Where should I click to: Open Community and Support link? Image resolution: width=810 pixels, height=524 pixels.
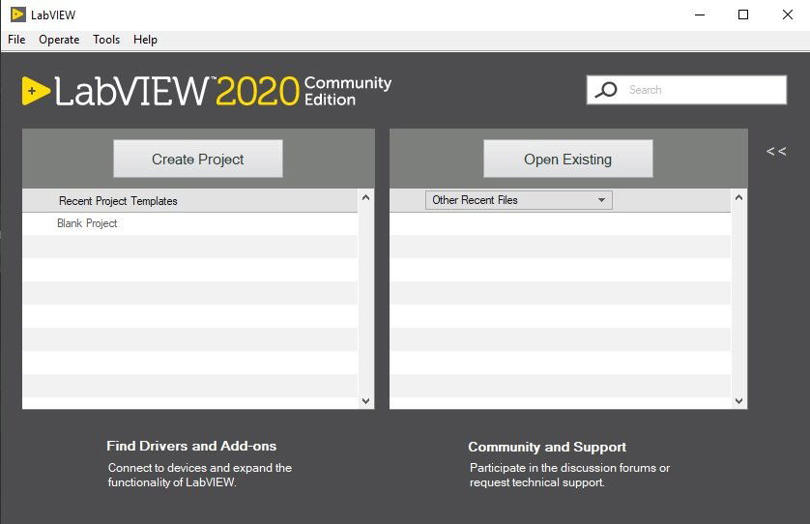pos(547,447)
